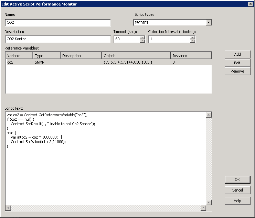Viewport: 255px width, 218px height.
Task: Sort by the Variable column header
Action: point(19,55)
